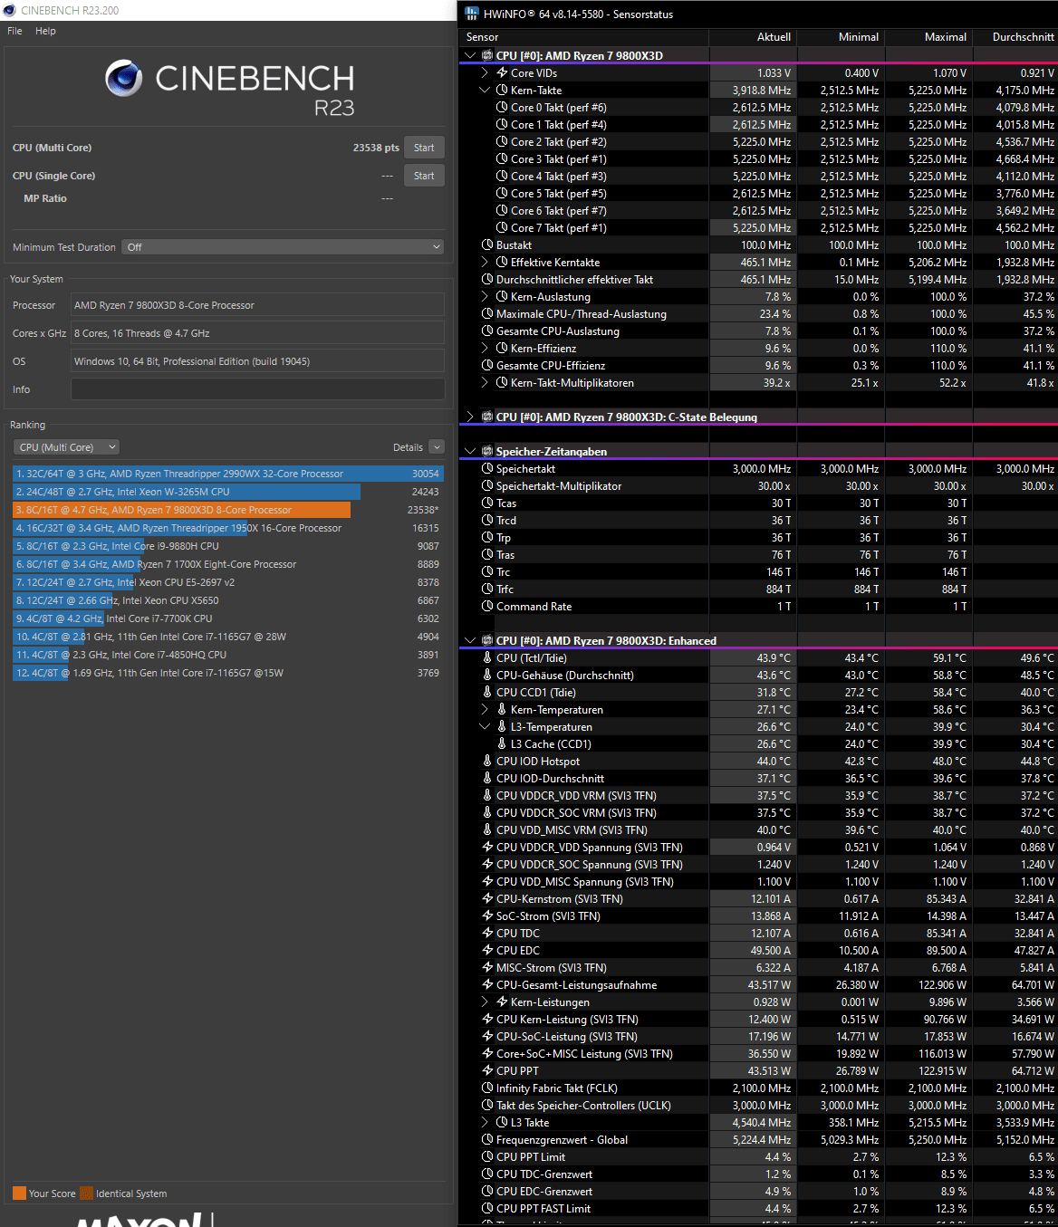Click the OS field showing Windows 10
The height and width of the screenshot is (1227, 1058).
[x=257, y=361]
